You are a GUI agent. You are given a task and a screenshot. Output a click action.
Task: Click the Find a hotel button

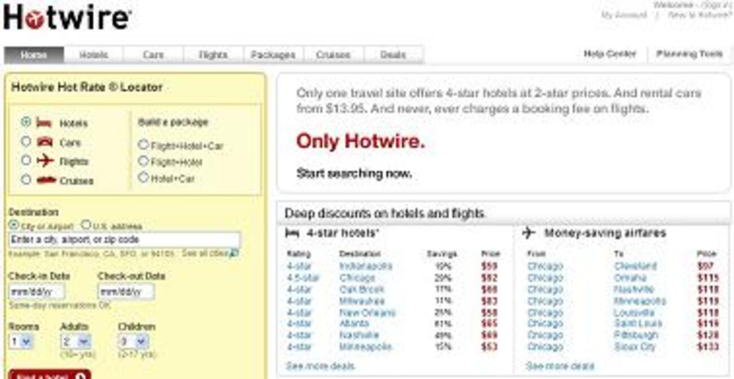point(50,374)
